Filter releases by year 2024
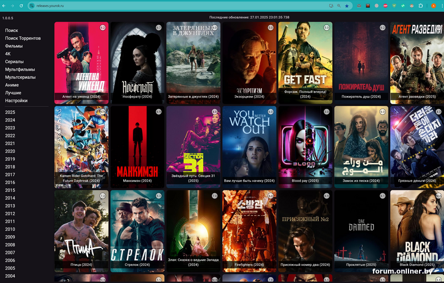The height and width of the screenshot is (283, 444). pyautogui.click(x=10, y=120)
